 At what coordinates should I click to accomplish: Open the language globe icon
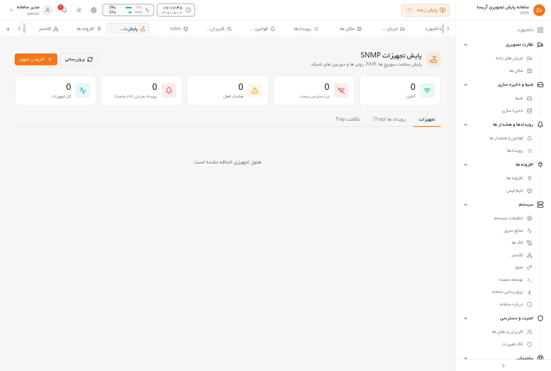tap(94, 10)
